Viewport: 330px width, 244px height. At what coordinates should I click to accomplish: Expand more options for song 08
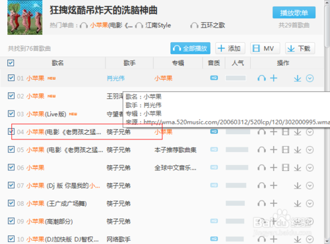point(310,204)
